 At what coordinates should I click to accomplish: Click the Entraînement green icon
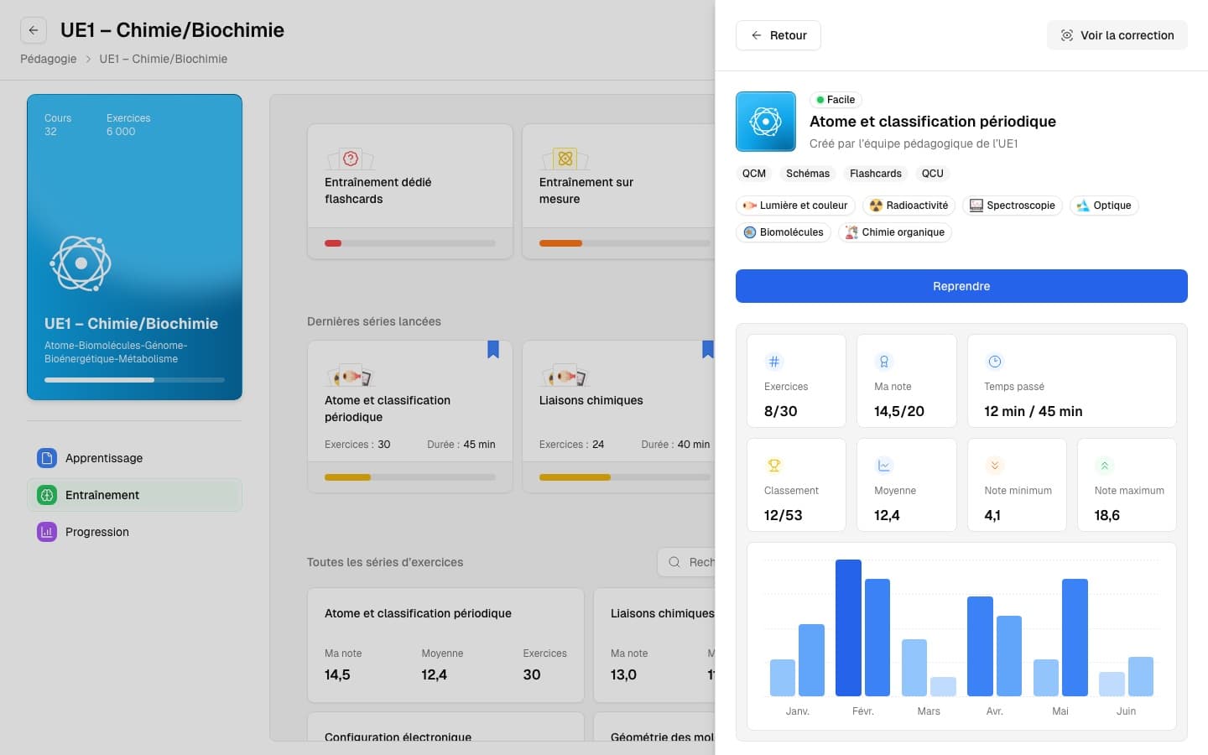pos(47,495)
